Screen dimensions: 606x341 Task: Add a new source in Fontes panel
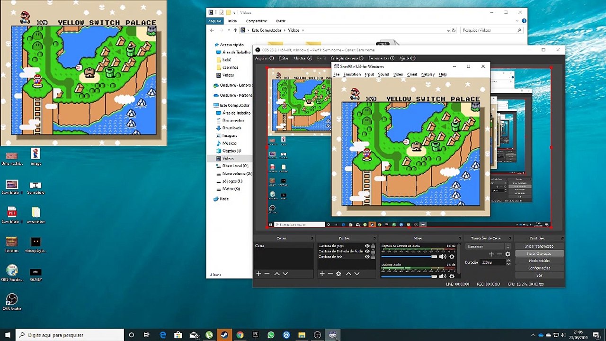pos(322,274)
